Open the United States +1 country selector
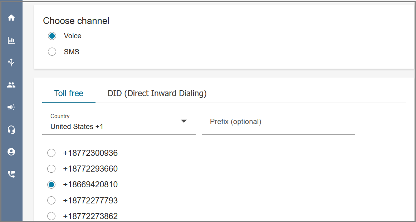Viewport: 416px width, 222px height. (x=119, y=124)
